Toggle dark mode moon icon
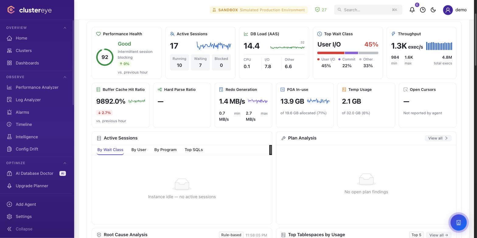477x238 pixels. pyautogui.click(x=433, y=10)
